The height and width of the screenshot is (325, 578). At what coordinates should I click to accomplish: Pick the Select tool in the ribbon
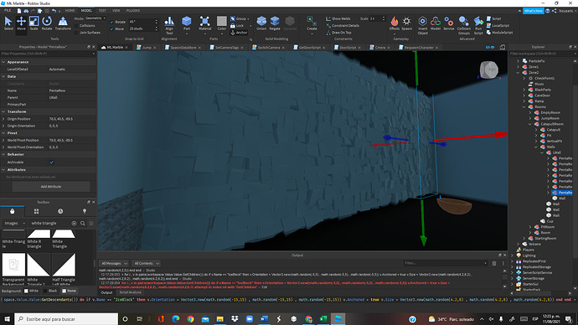tap(8, 23)
